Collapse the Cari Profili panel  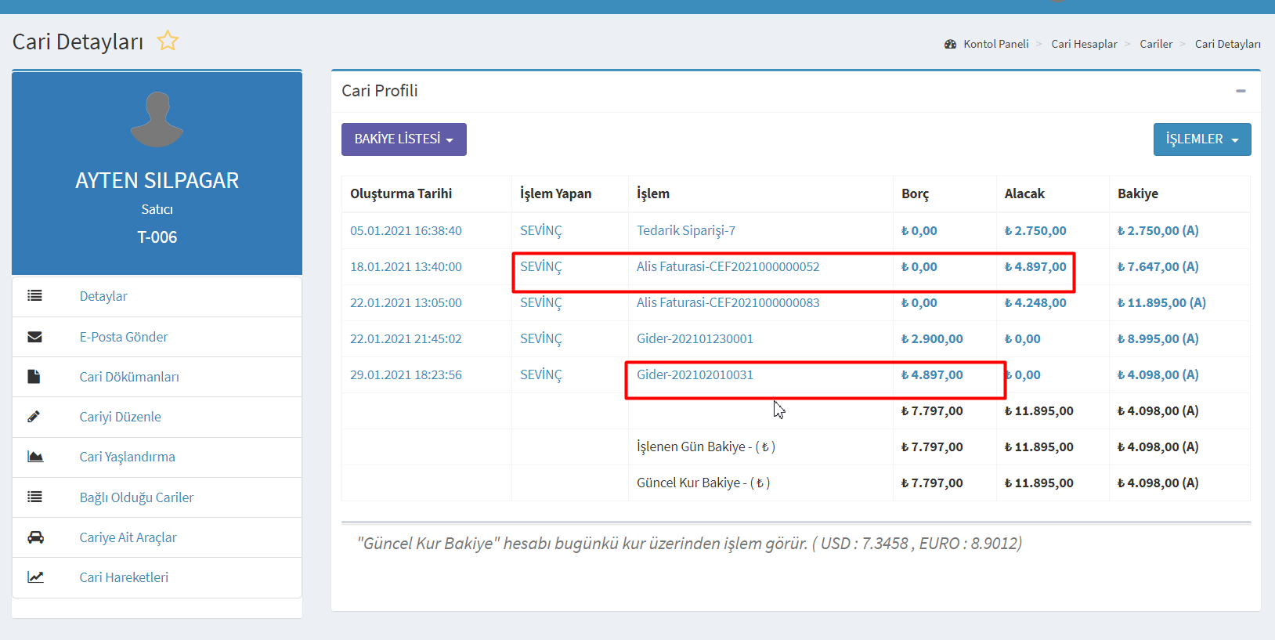(x=1241, y=91)
